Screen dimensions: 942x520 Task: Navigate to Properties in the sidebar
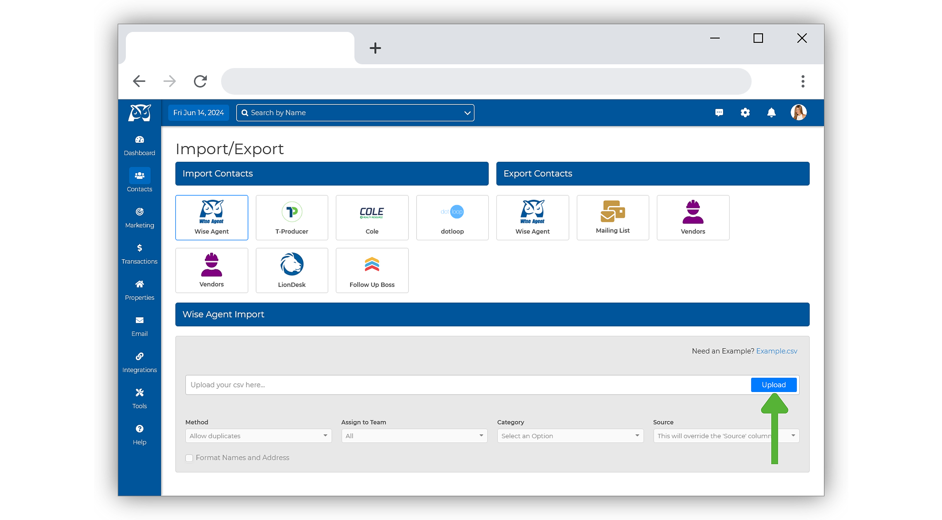(x=139, y=290)
